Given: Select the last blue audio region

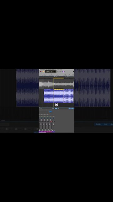Looking at the screenshot, I should tap(68, 96).
